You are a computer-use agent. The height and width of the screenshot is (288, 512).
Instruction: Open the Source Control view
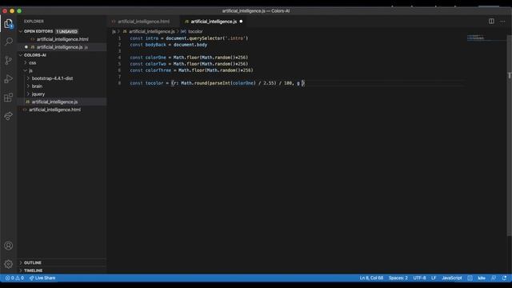tap(9, 60)
